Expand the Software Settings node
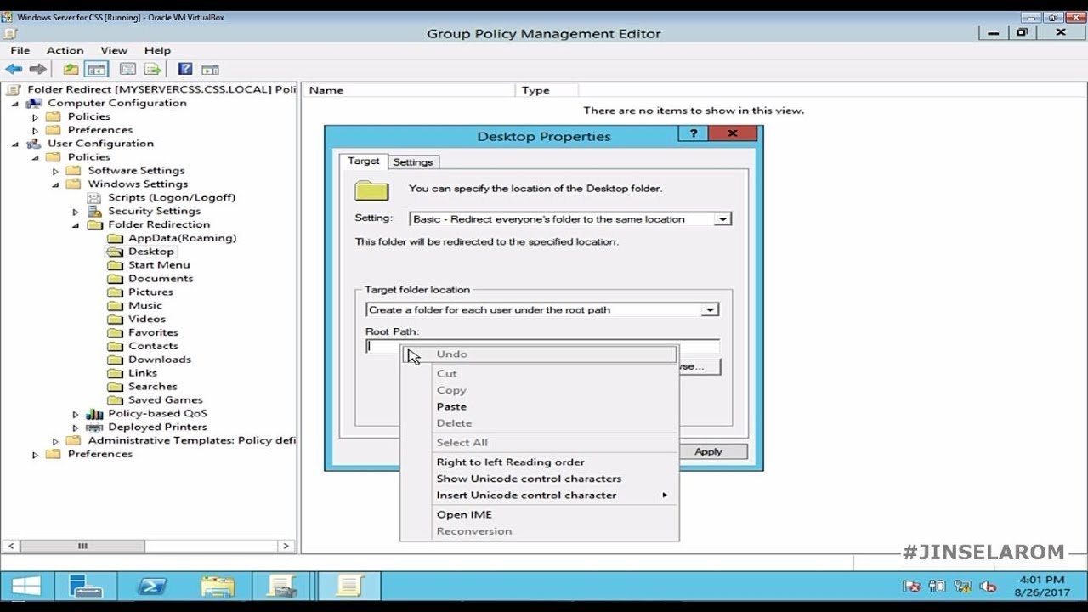Viewport: 1088px width, 612px height. [x=56, y=171]
